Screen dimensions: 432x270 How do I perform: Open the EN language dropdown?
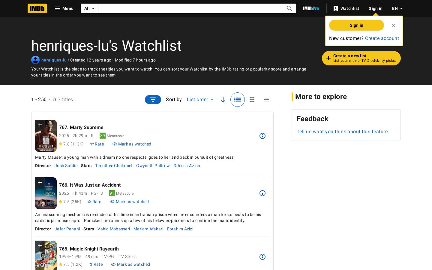[x=397, y=8]
